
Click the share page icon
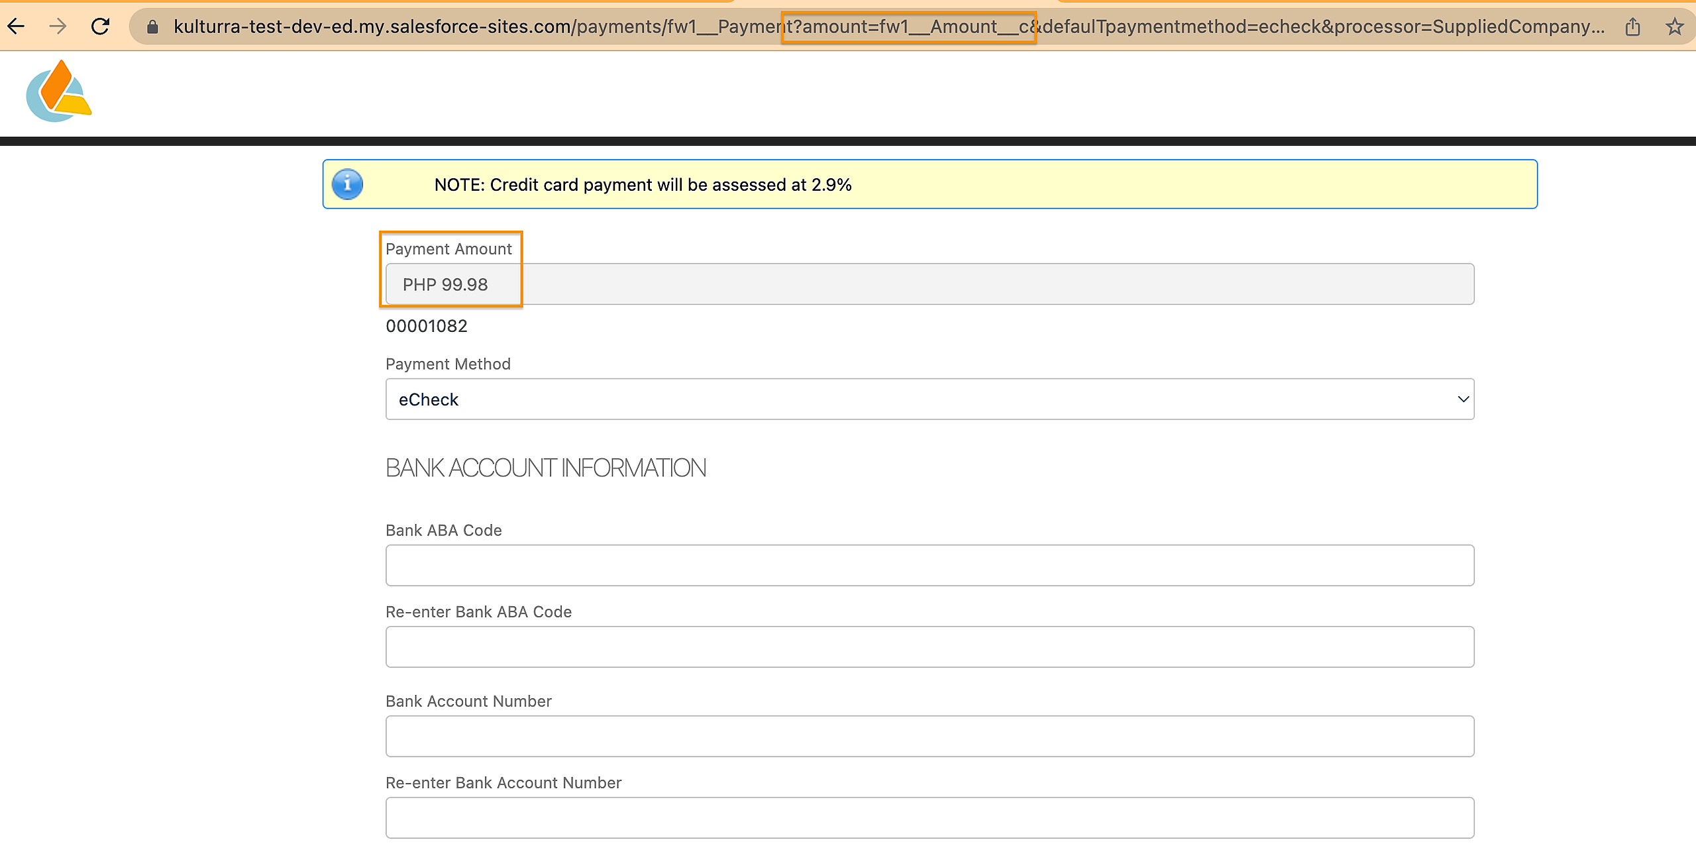coord(1632,27)
